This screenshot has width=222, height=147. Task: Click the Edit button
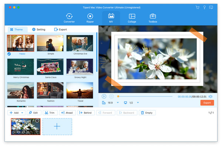(x=34, y=113)
